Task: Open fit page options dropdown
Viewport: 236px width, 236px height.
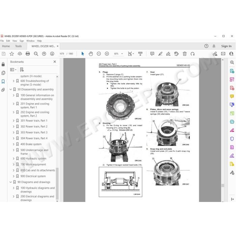Action: pos(131,54)
